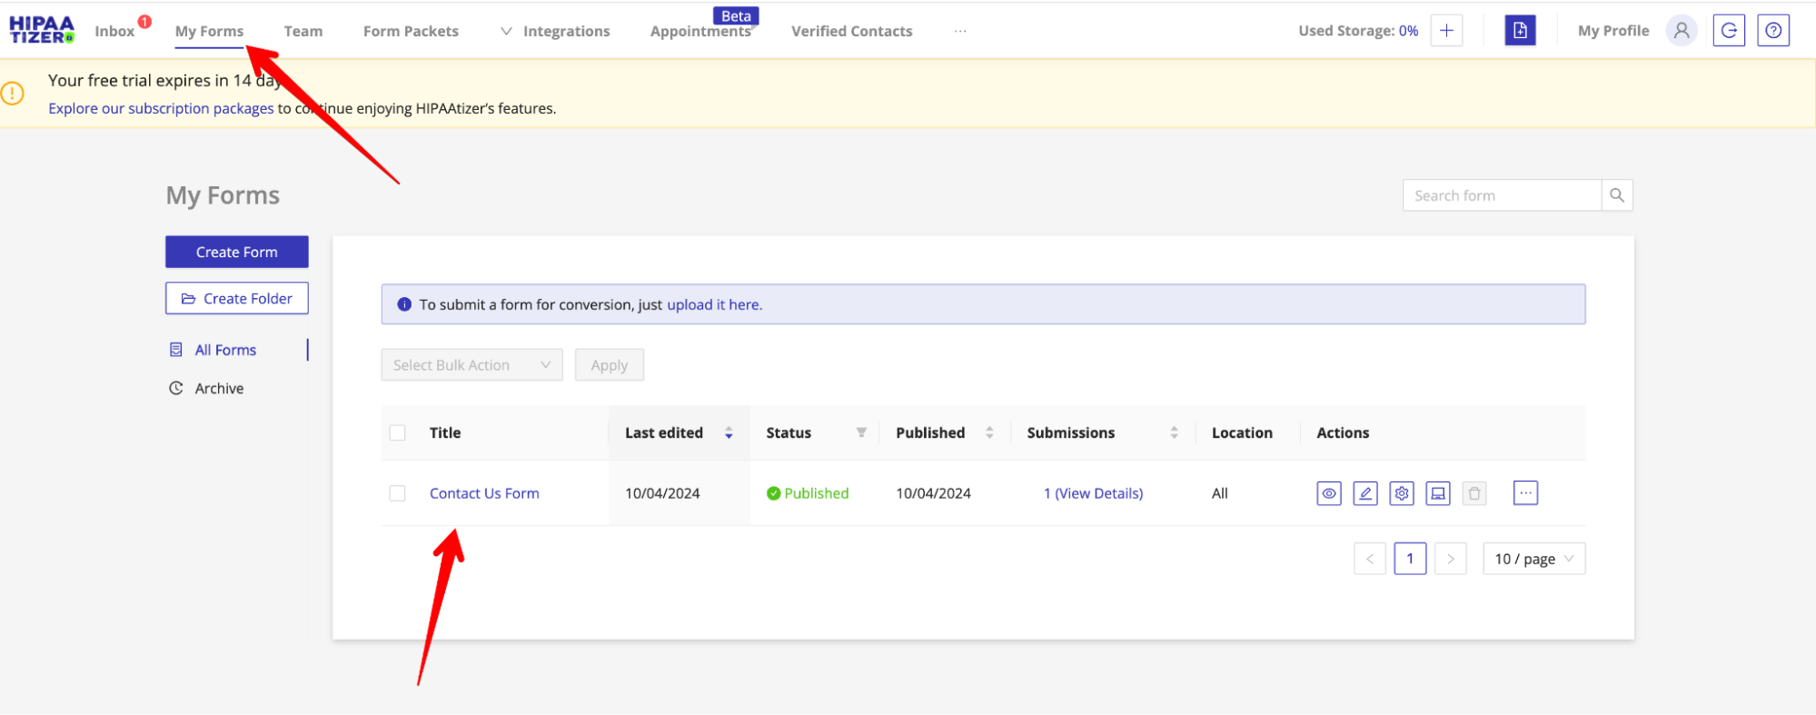Click the plus icon beside Used Storage
Viewport: 1816px width, 715px height.
coord(1446,31)
